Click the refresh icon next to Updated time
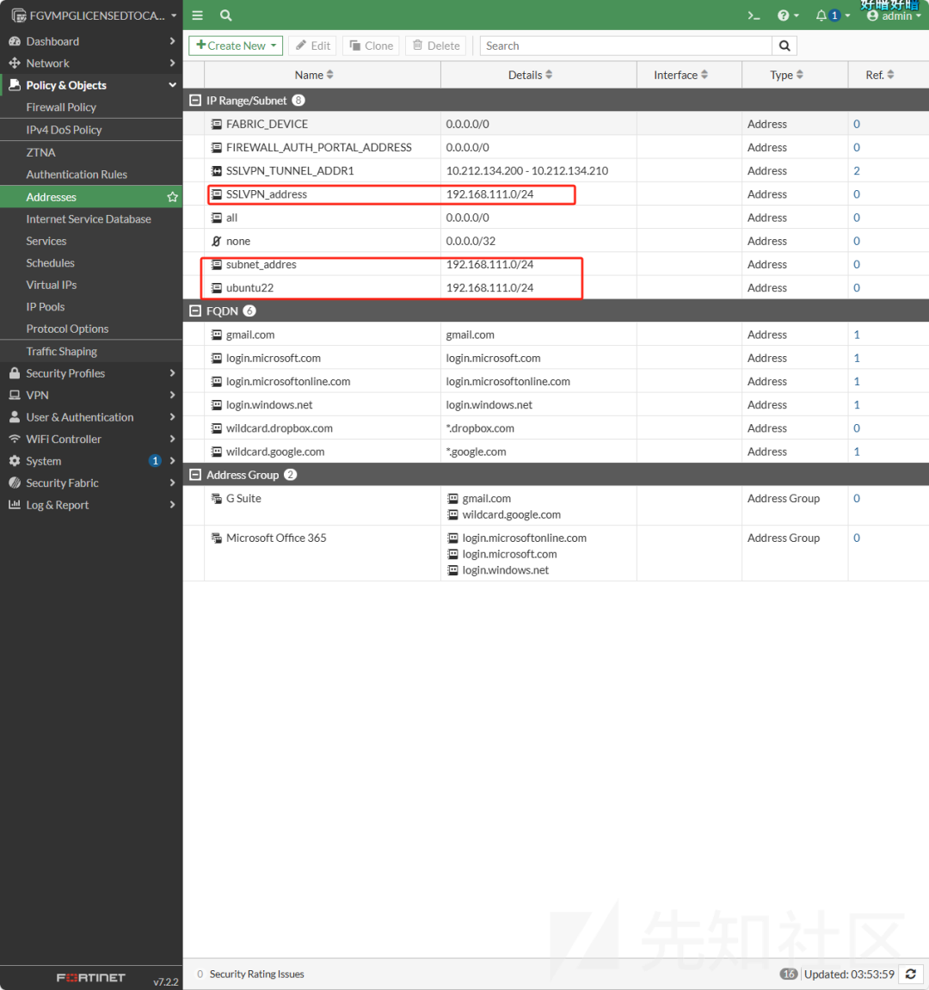Image resolution: width=929 pixels, height=990 pixels. pos(911,974)
